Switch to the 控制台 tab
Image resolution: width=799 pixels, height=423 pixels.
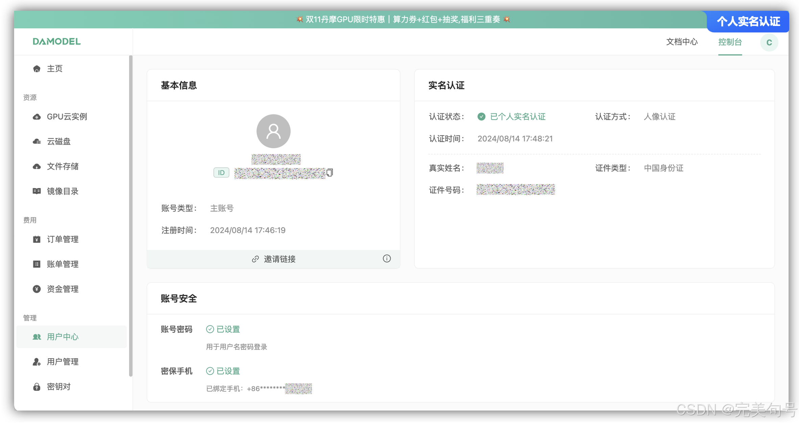click(x=730, y=42)
